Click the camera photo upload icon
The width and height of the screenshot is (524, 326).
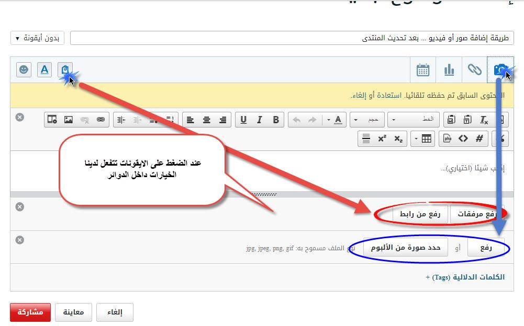click(x=500, y=69)
